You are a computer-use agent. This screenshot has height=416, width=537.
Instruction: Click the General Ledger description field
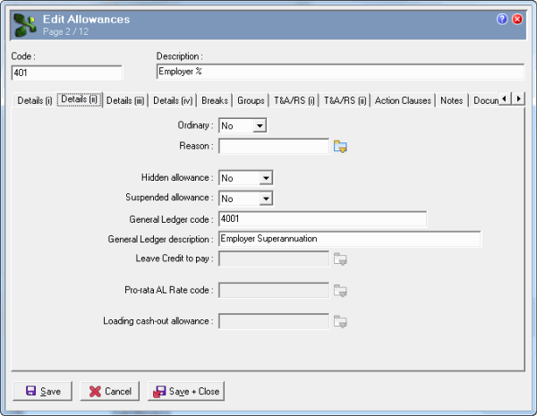(x=350, y=239)
